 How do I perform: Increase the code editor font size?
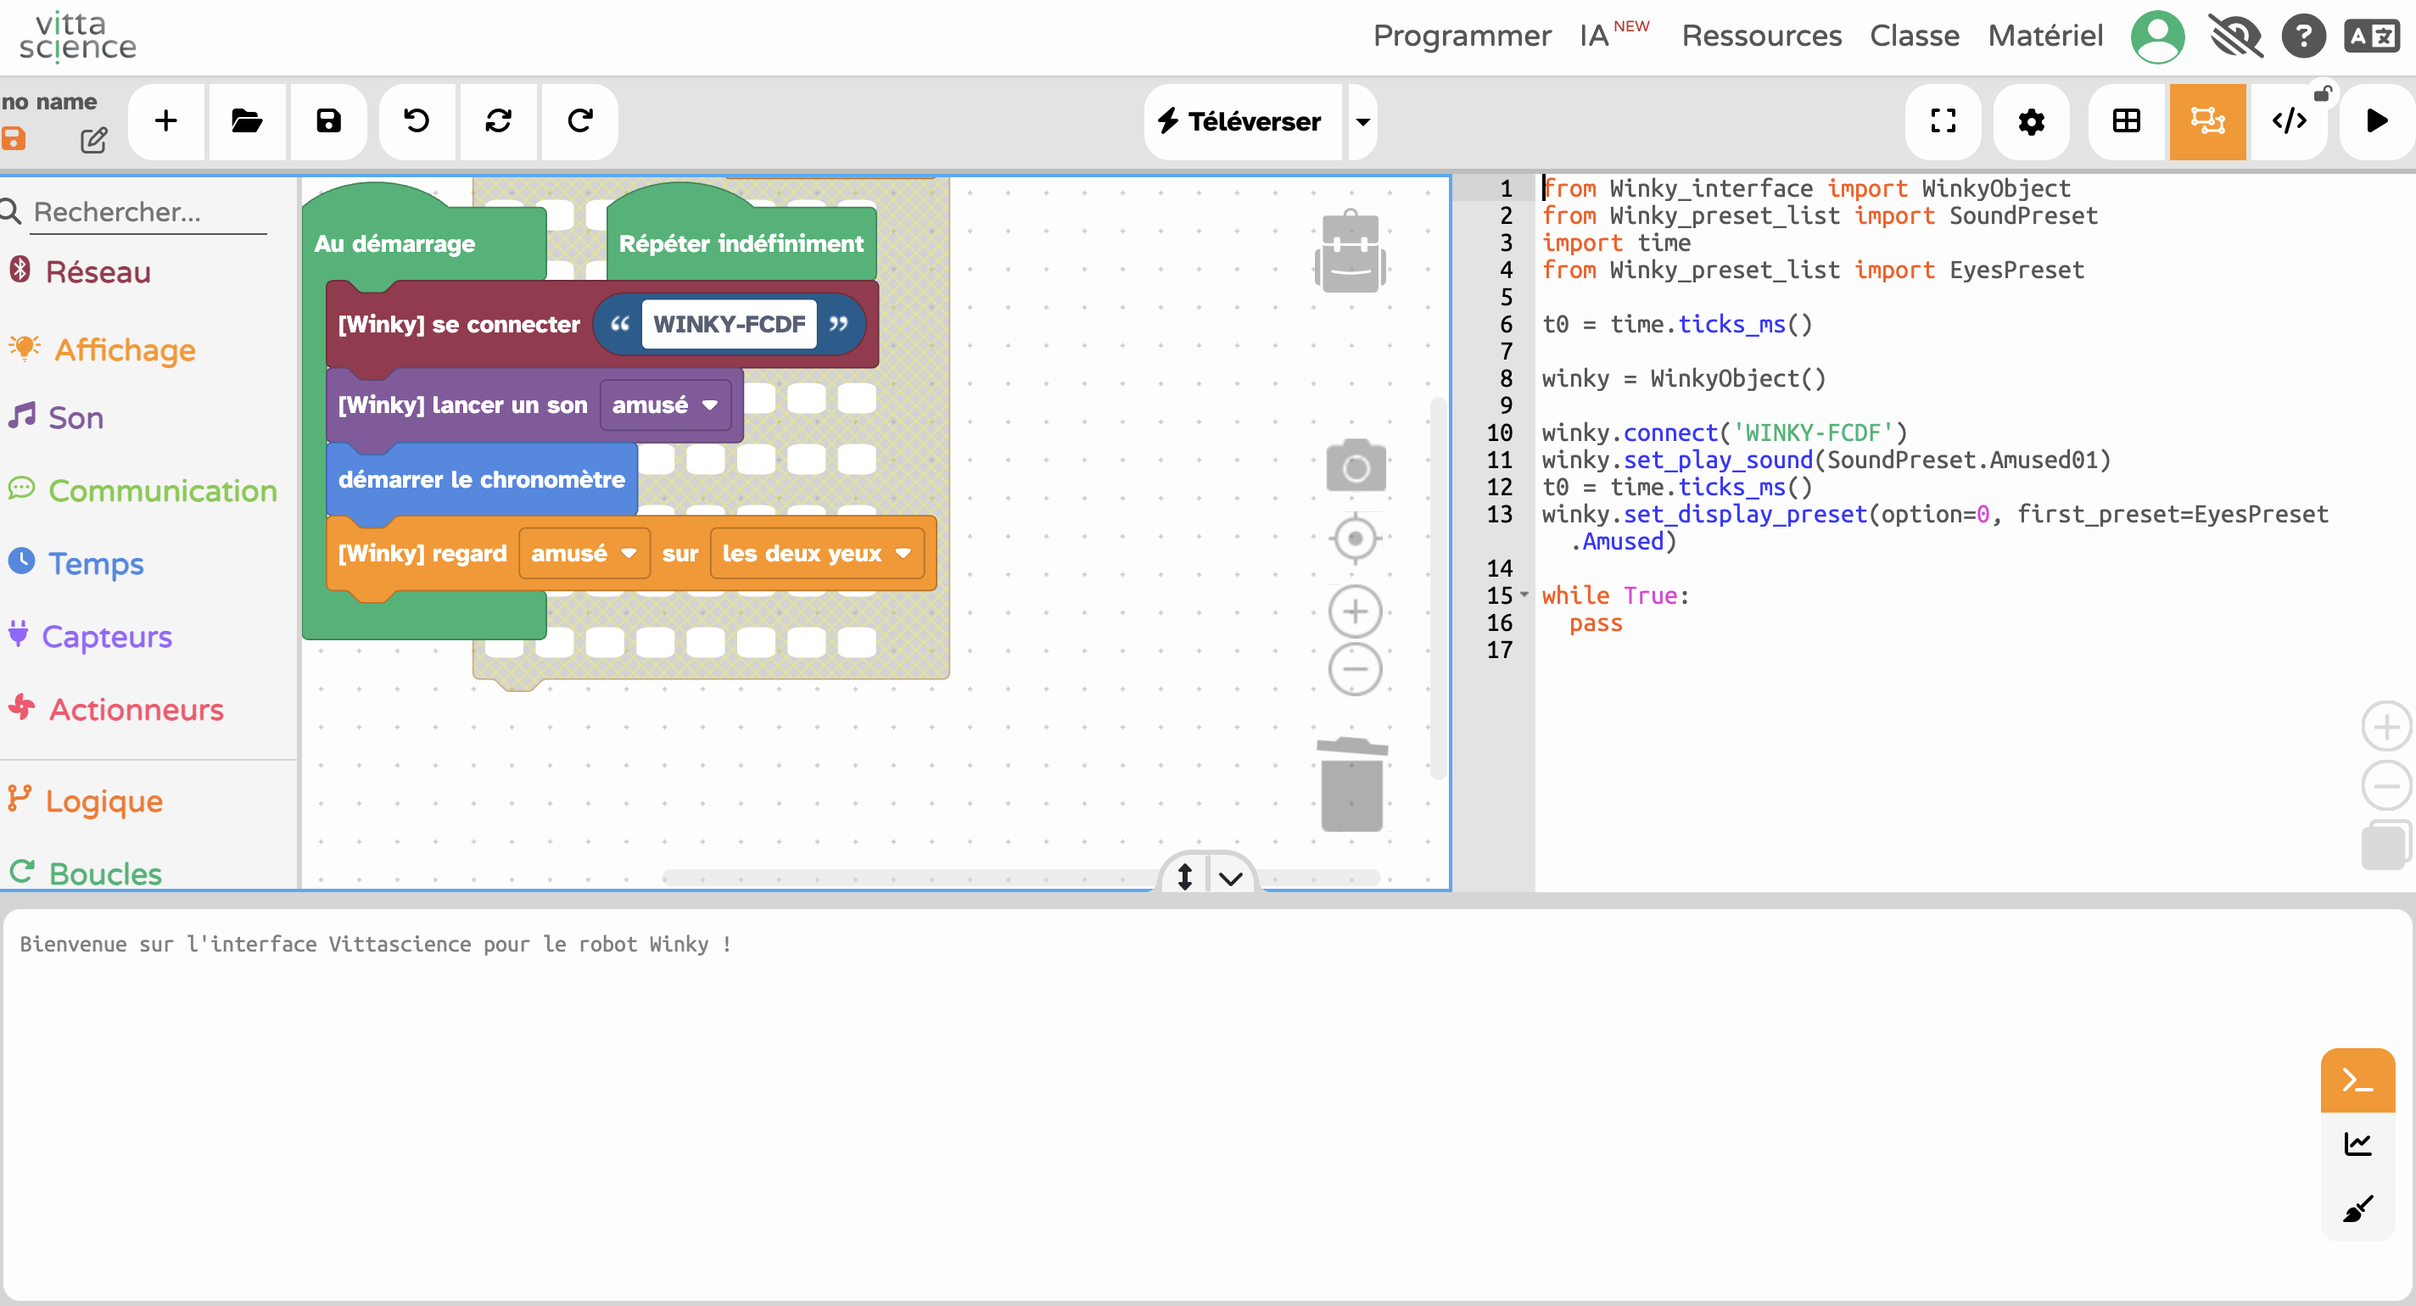click(x=2386, y=727)
